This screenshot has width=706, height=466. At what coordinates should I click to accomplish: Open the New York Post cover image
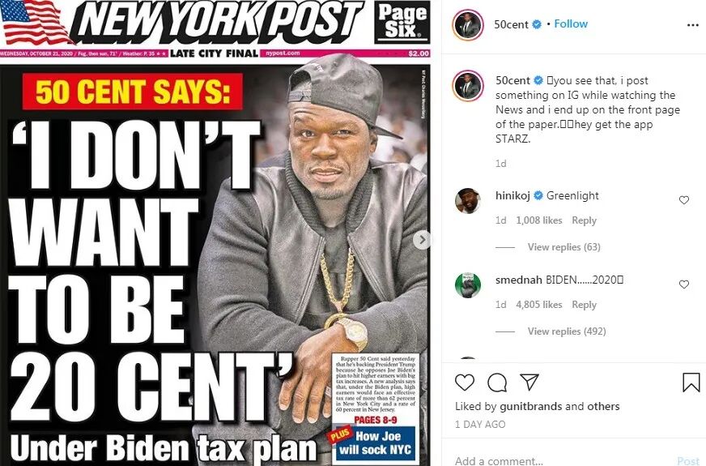pos(215,233)
